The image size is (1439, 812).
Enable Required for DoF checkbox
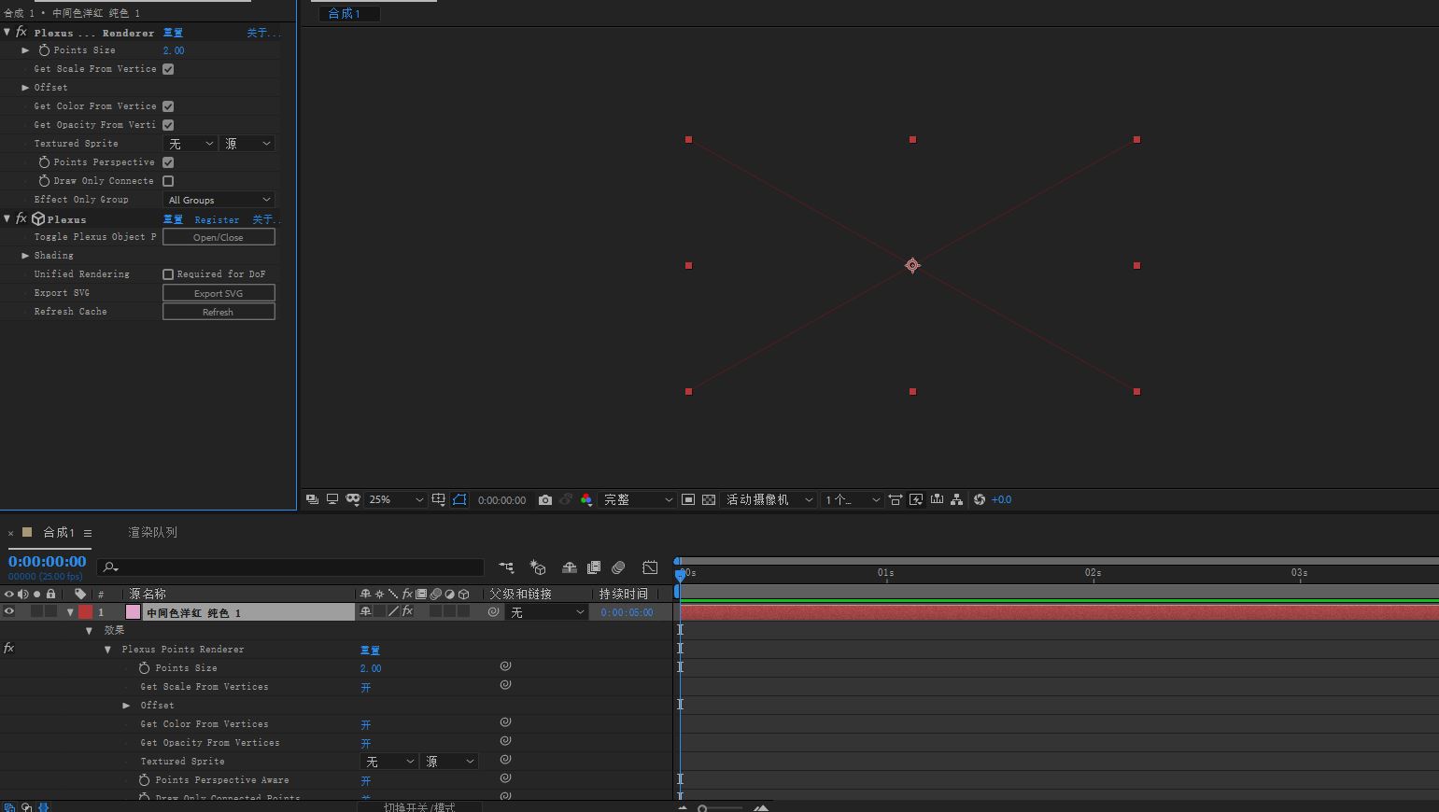pyautogui.click(x=168, y=274)
